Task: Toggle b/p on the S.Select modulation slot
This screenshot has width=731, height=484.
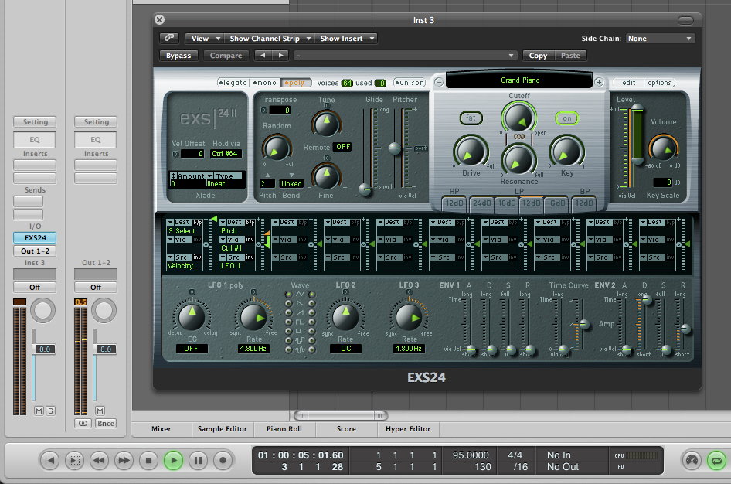Action: pos(198,223)
